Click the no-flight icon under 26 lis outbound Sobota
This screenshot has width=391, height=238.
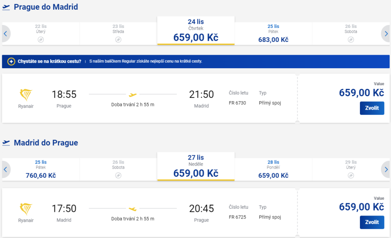click(x=351, y=40)
